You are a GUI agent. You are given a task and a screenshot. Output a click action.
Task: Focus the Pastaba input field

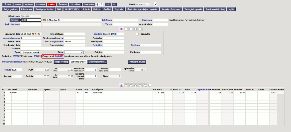[x=72, y=49]
